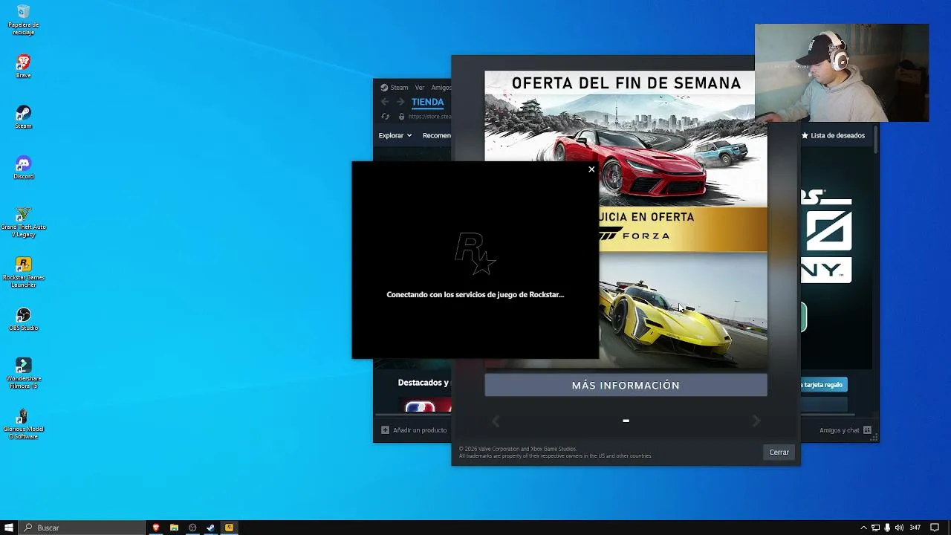Open the Windows Start menu

coord(10,528)
